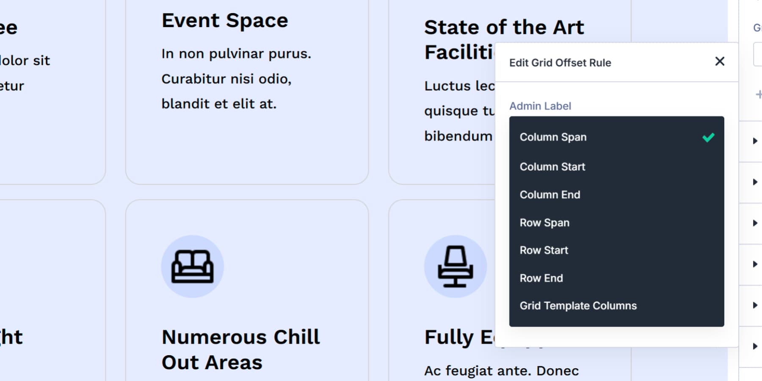Click the green checkmark beside Column Span
The image size is (762, 381).
click(x=707, y=137)
